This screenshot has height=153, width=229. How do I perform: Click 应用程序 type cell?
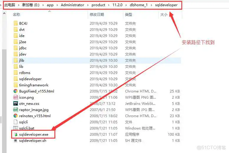click(132, 134)
